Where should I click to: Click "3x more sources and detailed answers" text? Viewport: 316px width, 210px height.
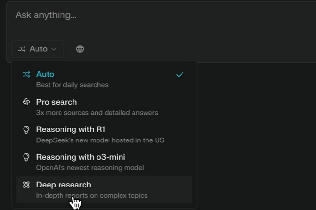[x=97, y=113]
